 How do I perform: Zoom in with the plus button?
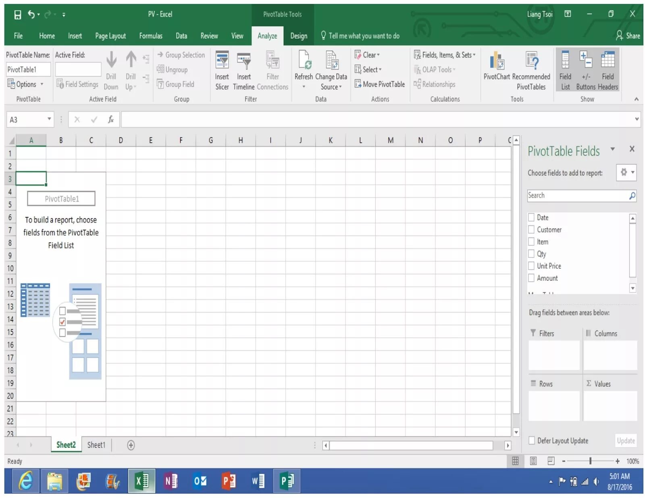pyautogui.click(x=617, y=461)
